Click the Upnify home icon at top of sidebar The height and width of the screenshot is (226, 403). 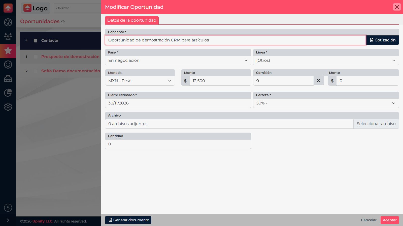click(x=8, y=8)
